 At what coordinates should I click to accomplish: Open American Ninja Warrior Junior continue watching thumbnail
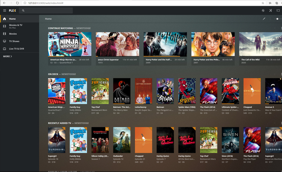click(69, 44)
